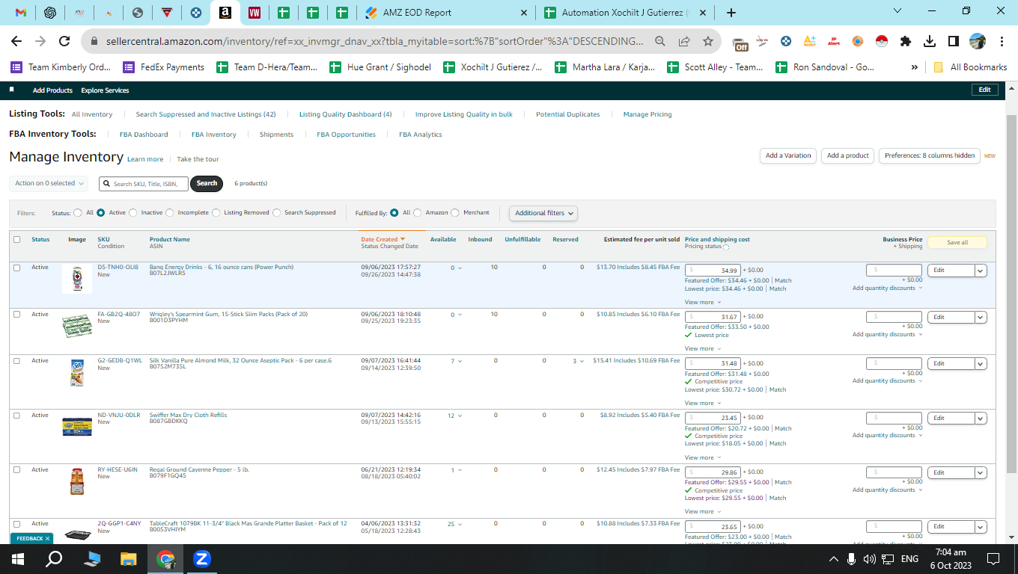Select the Search Suppressed radio button
Screen dimensions: 1018x574
277,213
